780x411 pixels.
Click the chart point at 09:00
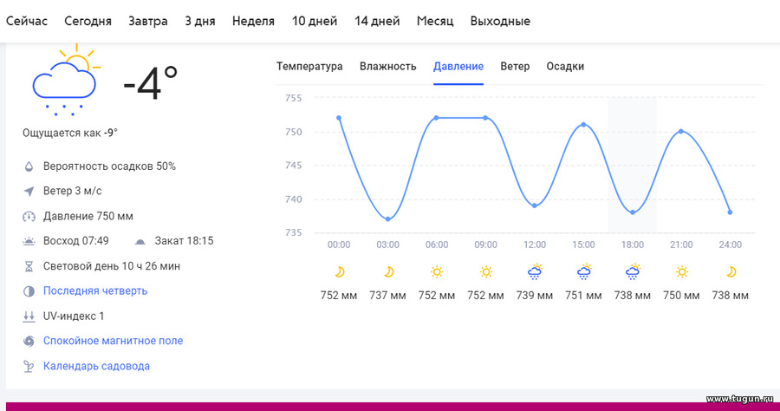pos(485,118)
